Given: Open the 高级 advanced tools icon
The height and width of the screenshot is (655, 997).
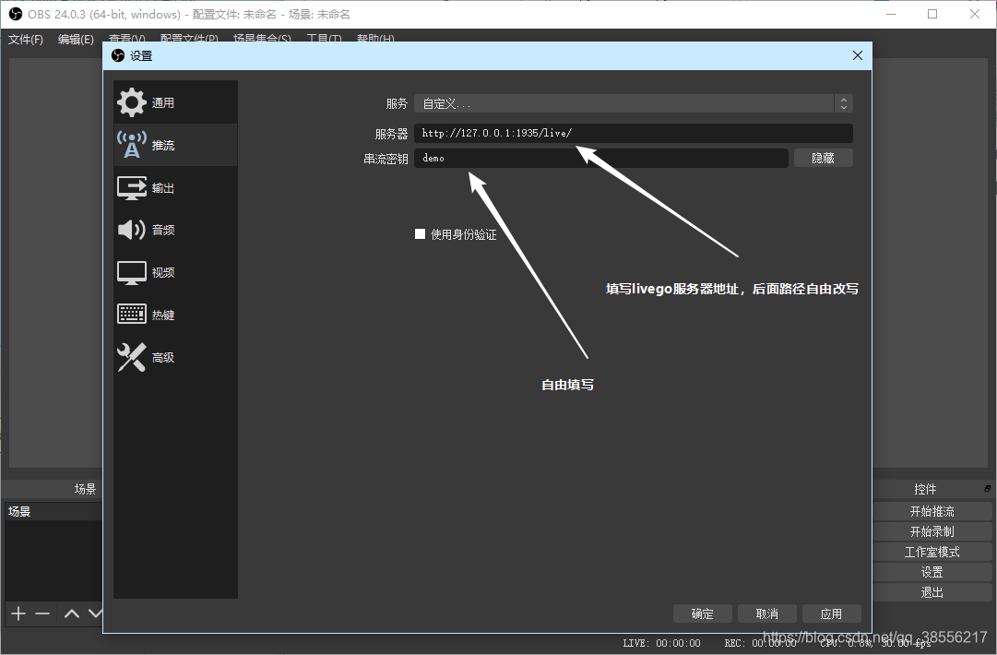Looking at the screenshot, I should (132, 357).
